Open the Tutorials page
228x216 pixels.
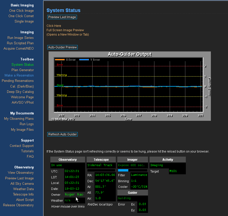click(x=27, y=151)
